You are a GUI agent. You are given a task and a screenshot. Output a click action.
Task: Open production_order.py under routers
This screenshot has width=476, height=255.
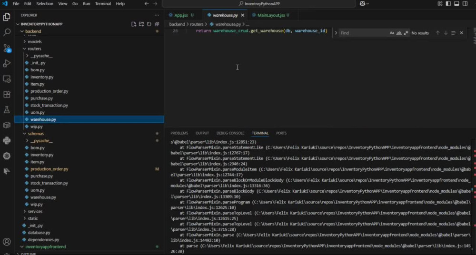(x=49, y=91)
